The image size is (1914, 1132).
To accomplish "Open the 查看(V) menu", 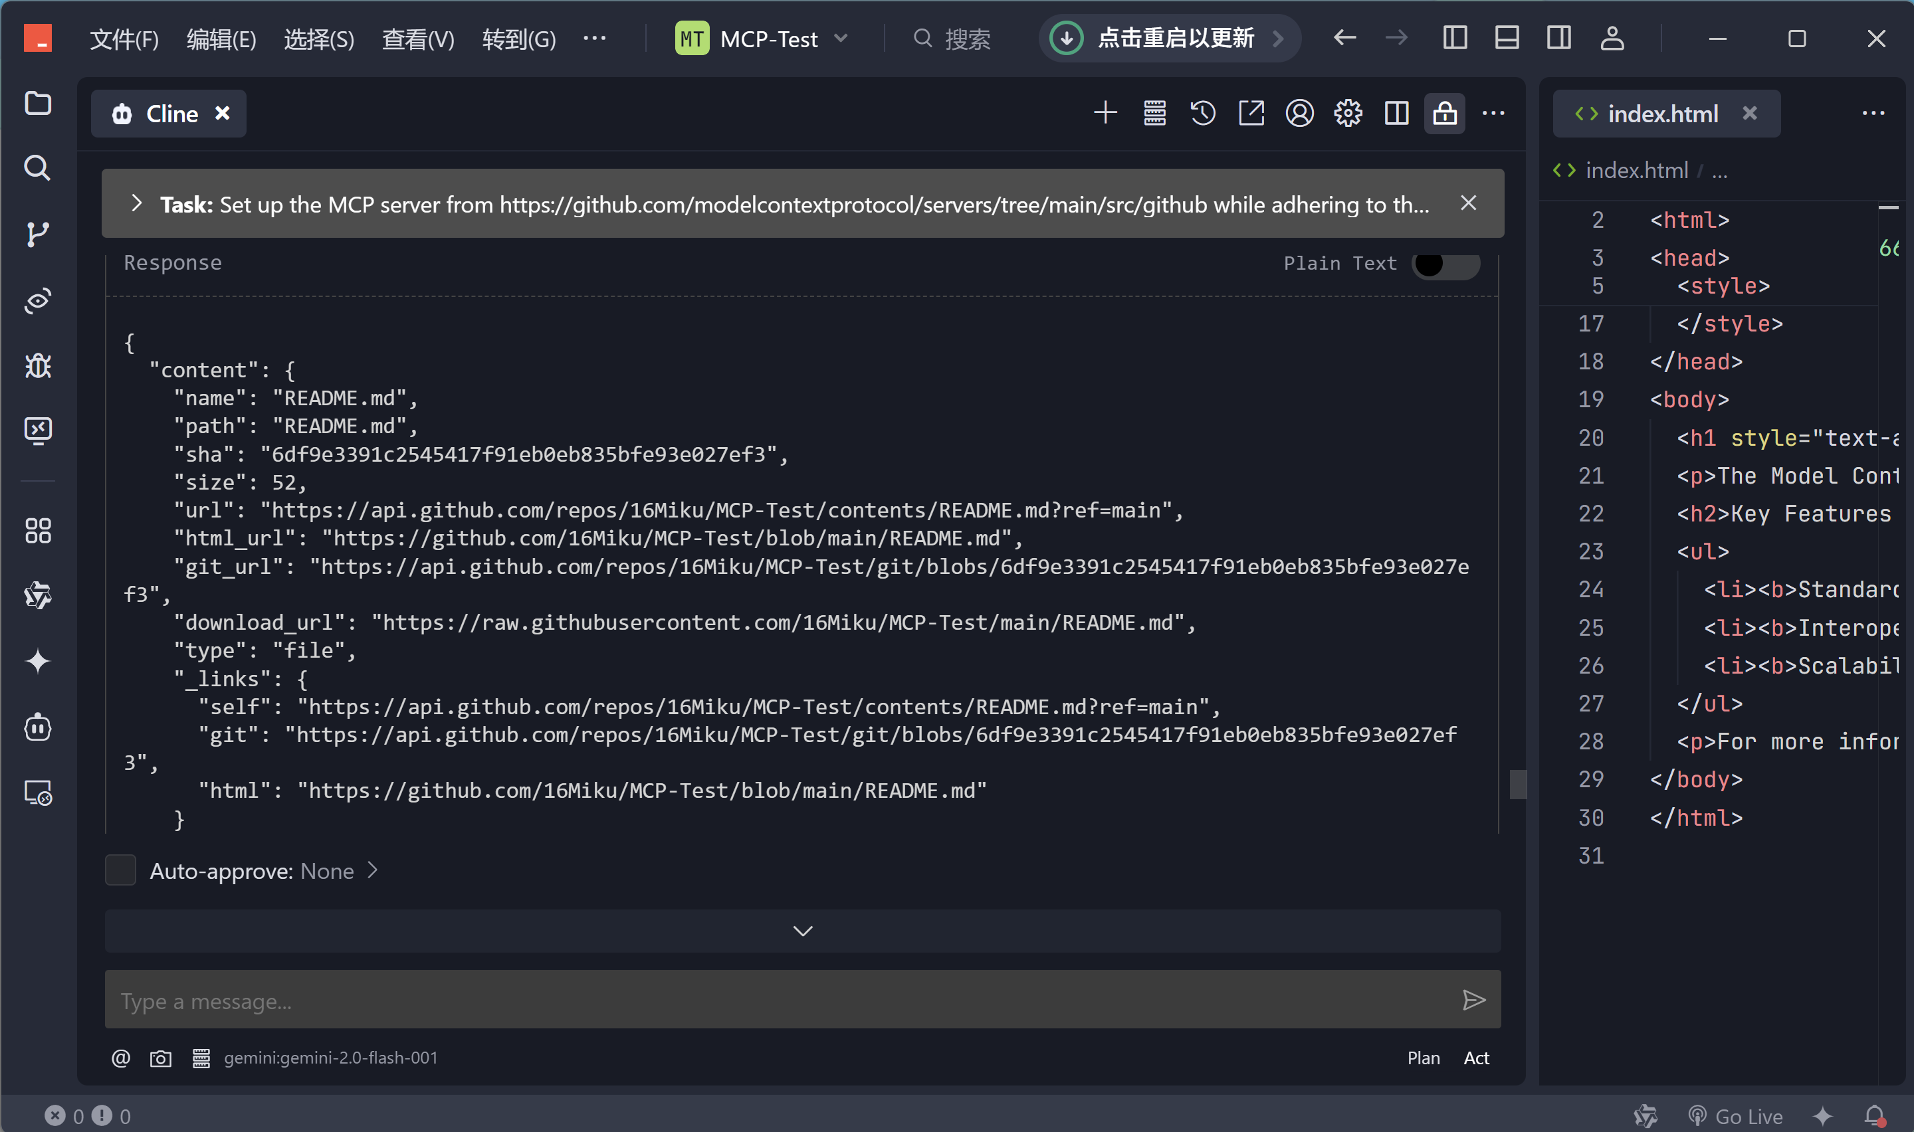I will coord(418,38).
